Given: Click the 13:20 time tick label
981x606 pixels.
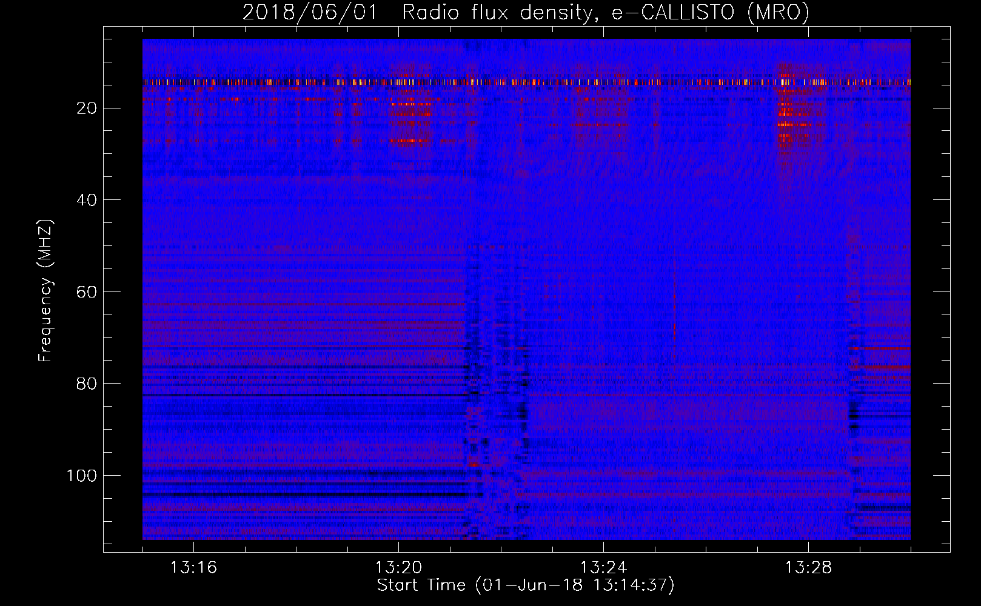Looking at the screenshot, I should pos(398,568).
